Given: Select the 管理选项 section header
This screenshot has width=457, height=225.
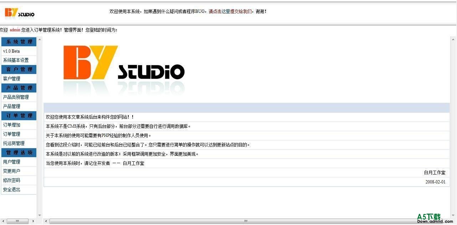Looking at the screenshot, I should coord(19,152).
